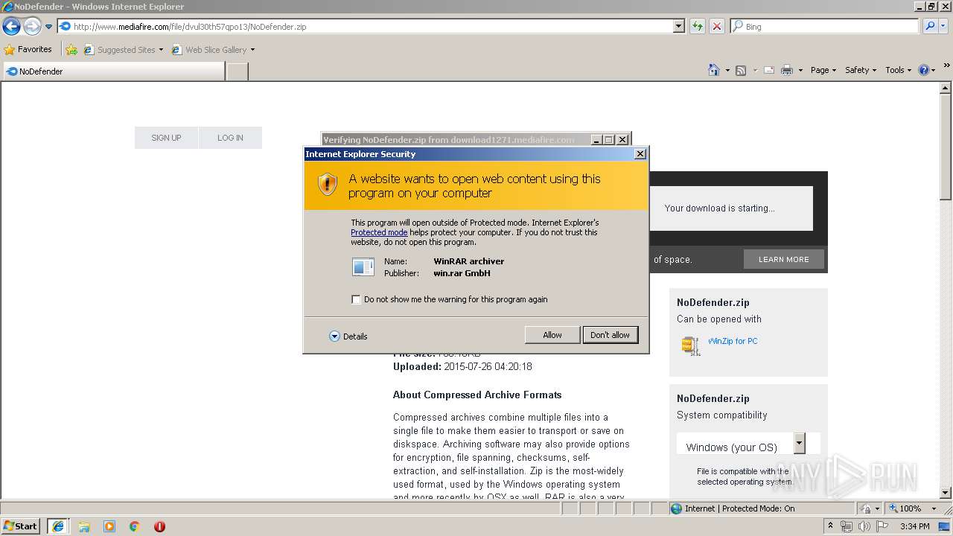Click the 'Your download is starting...' text
Viewport: 953px width, 536px height.
coord(719,208)
